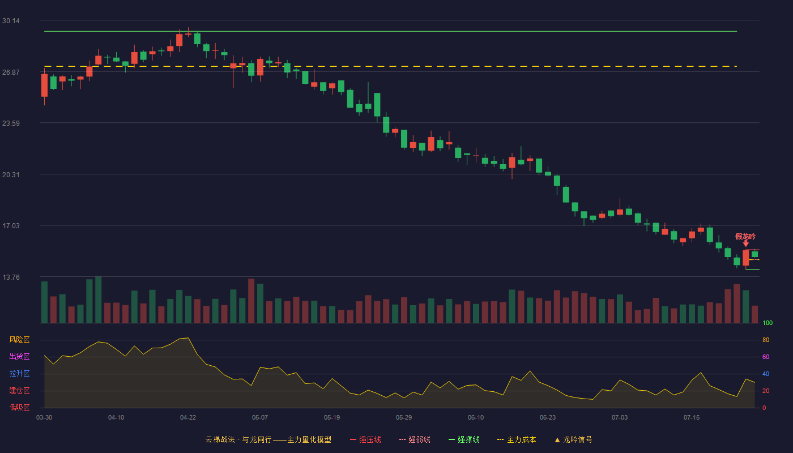Image resolution: width=793 pixels, height=453 pixels.
Task: Select the 建仓区 zone label
Action: (x=19, y=391)
